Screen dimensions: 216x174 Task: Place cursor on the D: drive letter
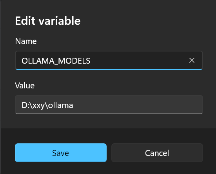pyautogui.click(x=25, y=105)
